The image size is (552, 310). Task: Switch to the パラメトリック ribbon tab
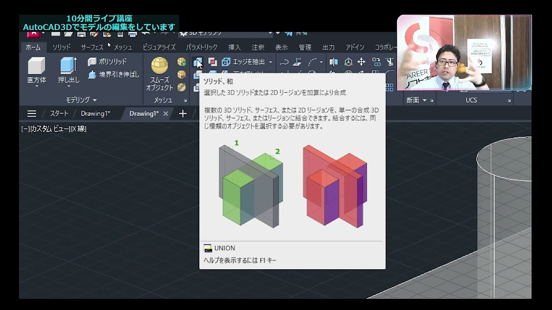(x=202, y=47)
